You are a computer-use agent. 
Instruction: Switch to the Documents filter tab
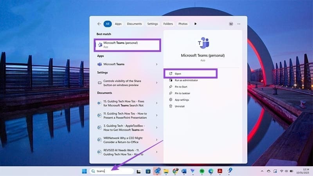(134, 24)
